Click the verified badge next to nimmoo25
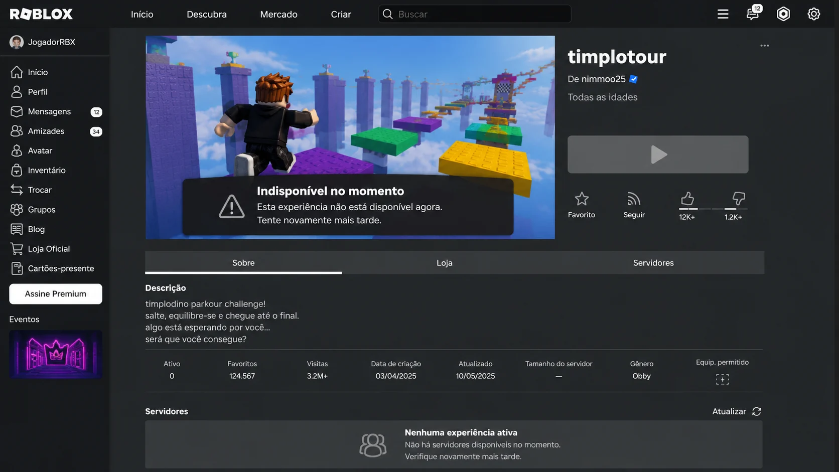The image size is (839, 472). click(x=633, y=79)
